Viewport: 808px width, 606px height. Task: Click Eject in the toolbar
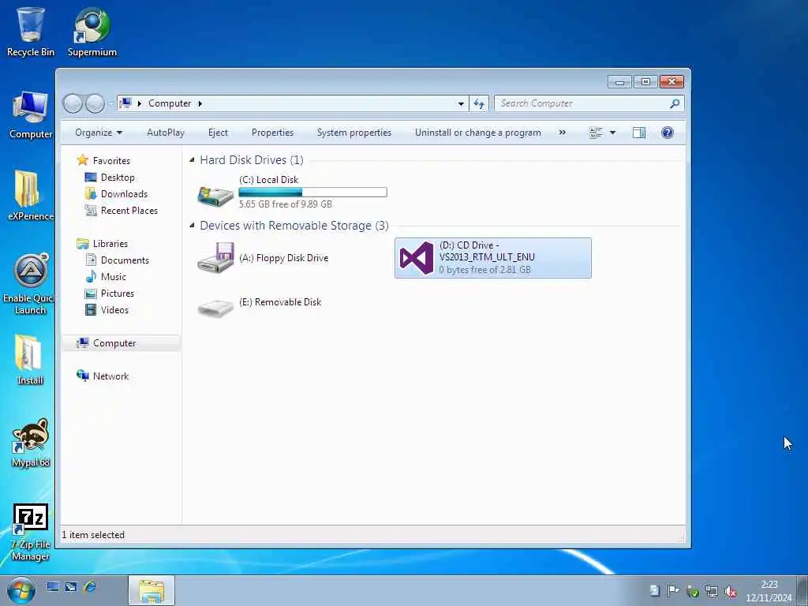click(x=218, y=133)
